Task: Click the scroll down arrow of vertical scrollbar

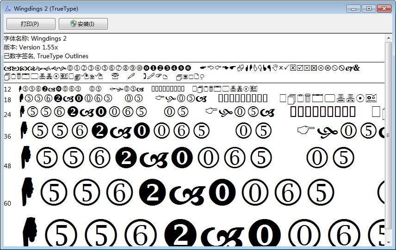Action: point(389,242)
